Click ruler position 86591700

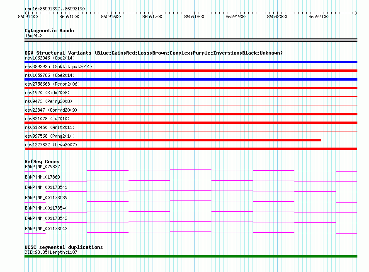click(x=153, y=17)
